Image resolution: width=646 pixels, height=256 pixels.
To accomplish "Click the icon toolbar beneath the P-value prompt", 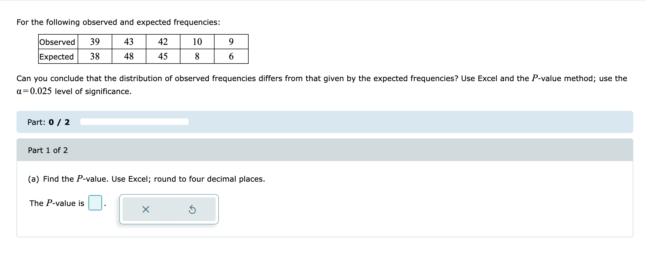I will (x=169, y=210).
